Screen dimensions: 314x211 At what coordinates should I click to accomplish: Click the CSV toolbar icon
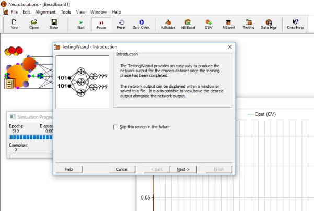point(208,24)
